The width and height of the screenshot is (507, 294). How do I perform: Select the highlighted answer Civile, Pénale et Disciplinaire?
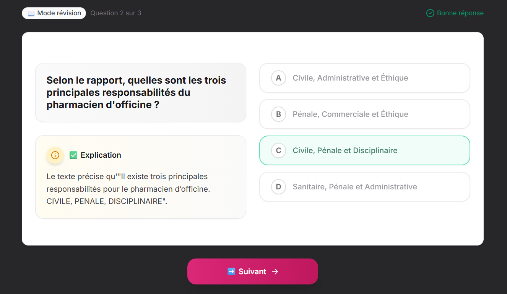(x=364, y=150)
